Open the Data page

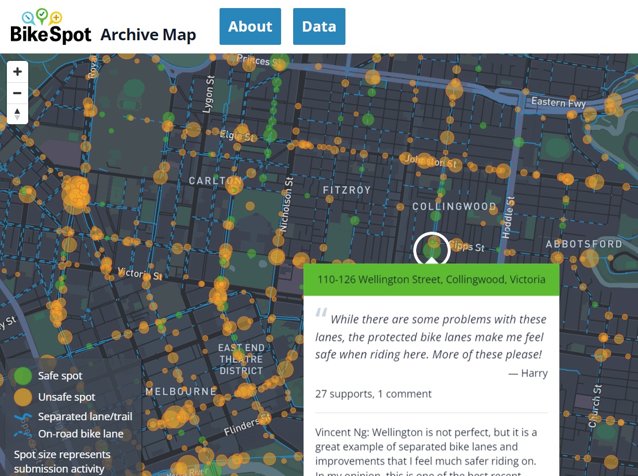click(x=319, y=26)
